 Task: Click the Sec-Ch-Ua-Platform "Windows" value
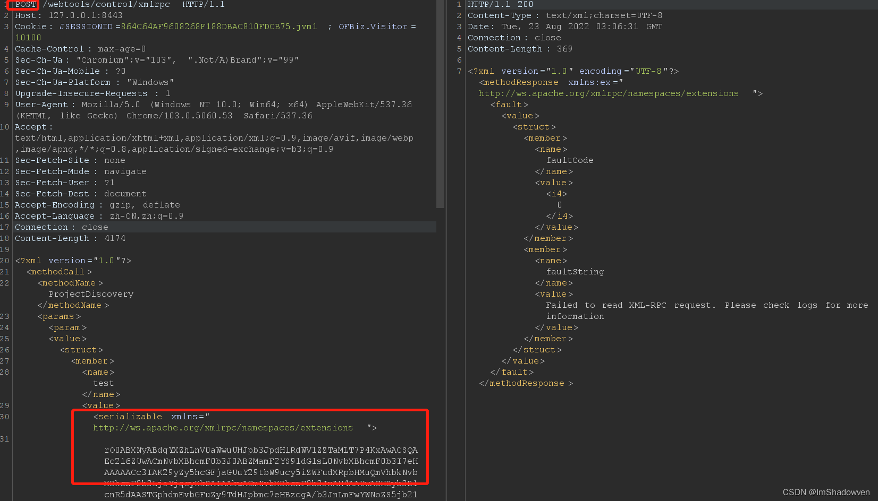pyautogui.click(x=150, y=82)
